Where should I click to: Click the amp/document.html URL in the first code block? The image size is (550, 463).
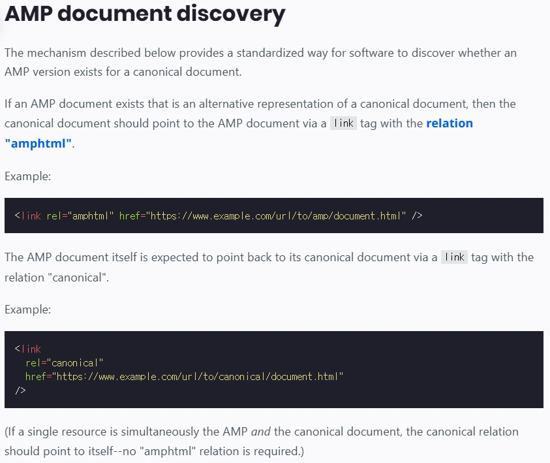tap(278, 216)
